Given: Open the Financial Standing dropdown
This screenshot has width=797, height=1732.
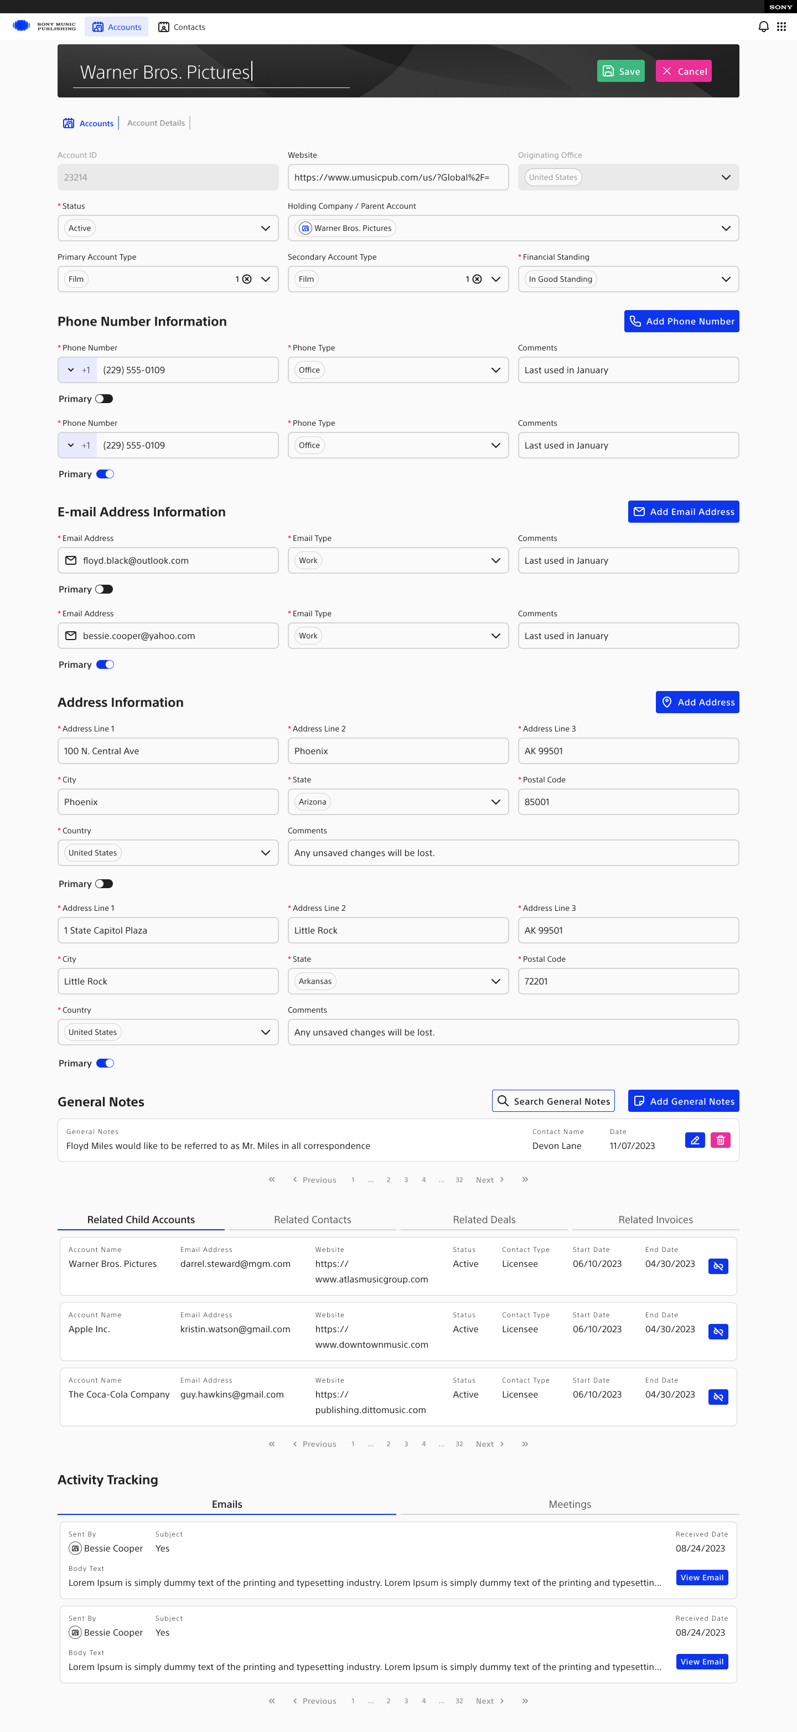Looking at the screenshot, I should [628, 279].
